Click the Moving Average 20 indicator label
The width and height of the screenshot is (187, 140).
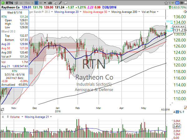point(66,12)
